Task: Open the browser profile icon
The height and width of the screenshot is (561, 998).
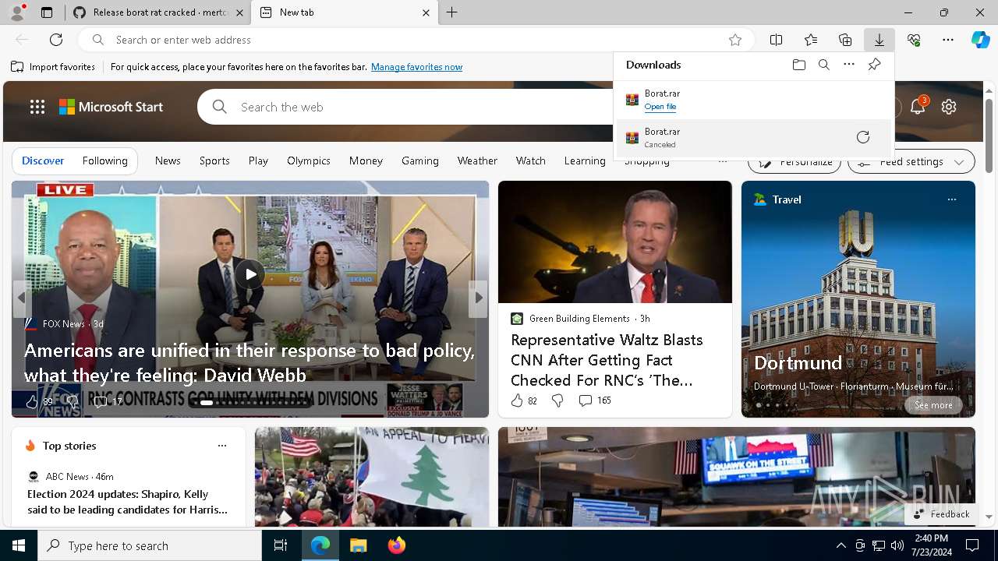Action: (17, 12)
